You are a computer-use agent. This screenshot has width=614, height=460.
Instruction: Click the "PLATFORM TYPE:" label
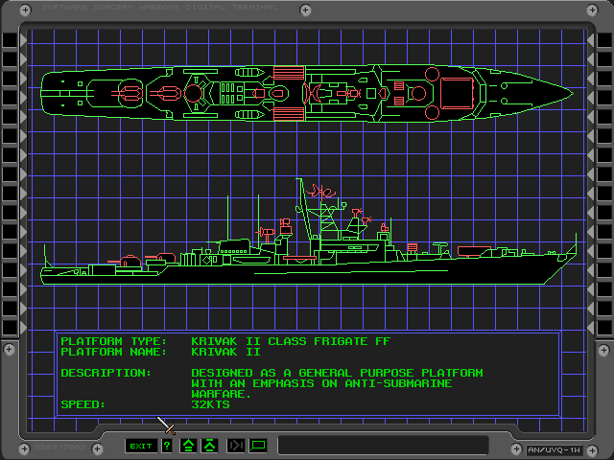pyautogui.click(x=113, y=341)
